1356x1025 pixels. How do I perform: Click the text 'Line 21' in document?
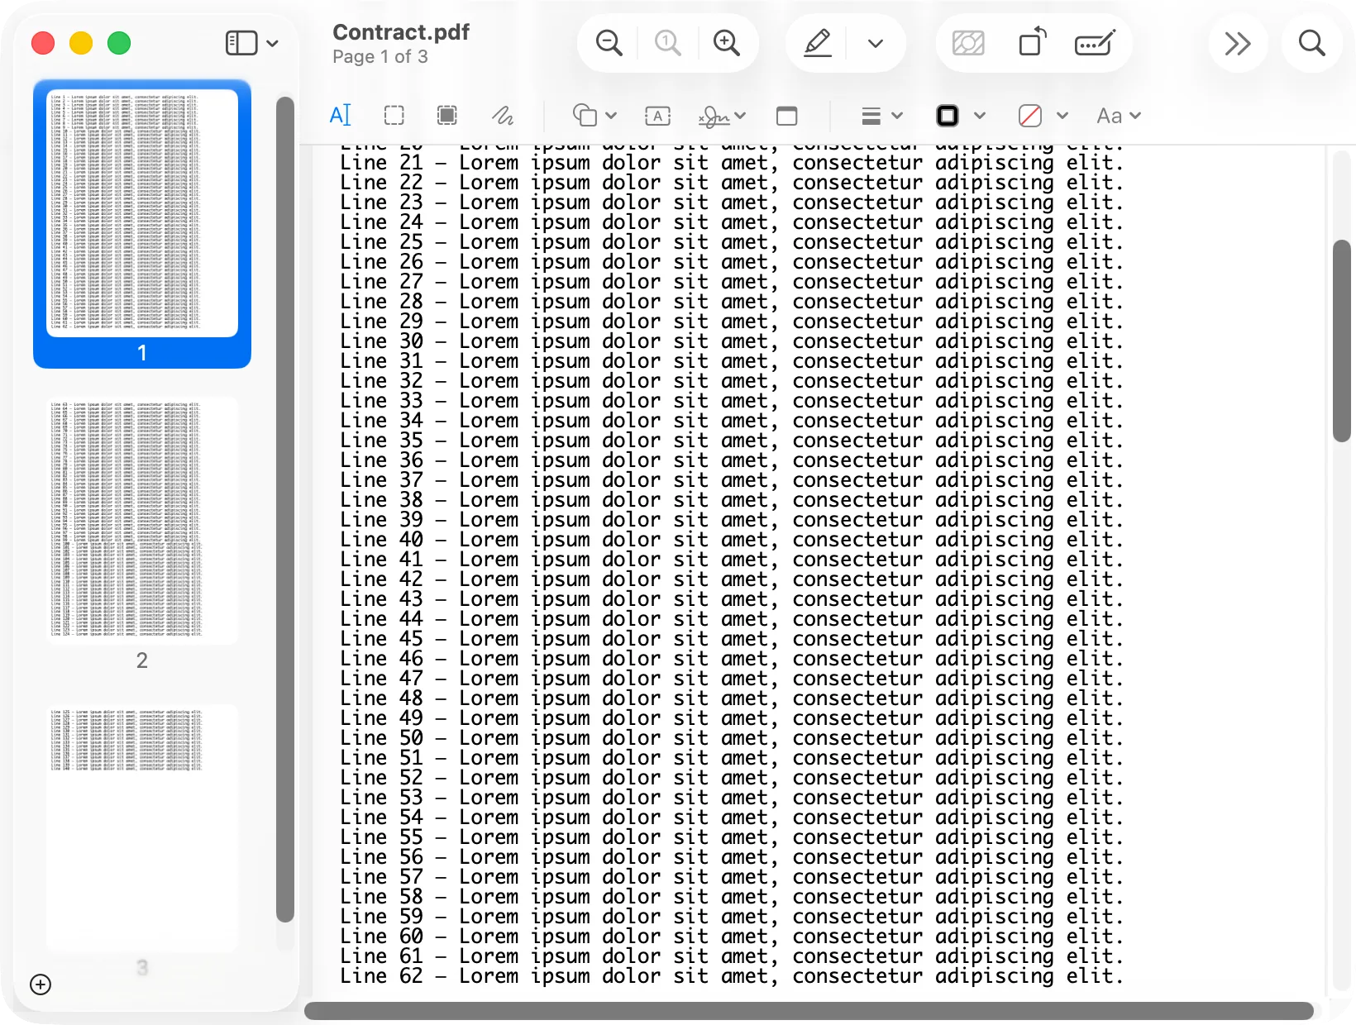[381, 163]
